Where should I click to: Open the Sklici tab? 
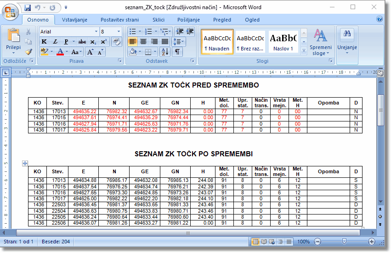click(x=159, y=20)
